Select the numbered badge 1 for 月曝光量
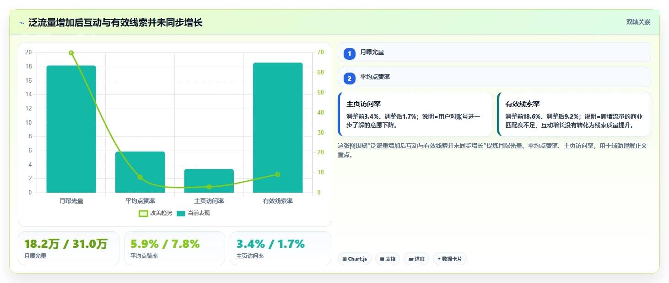Viewport: 669px width, 283px height. pyautogui.click(x=350, y=53)
